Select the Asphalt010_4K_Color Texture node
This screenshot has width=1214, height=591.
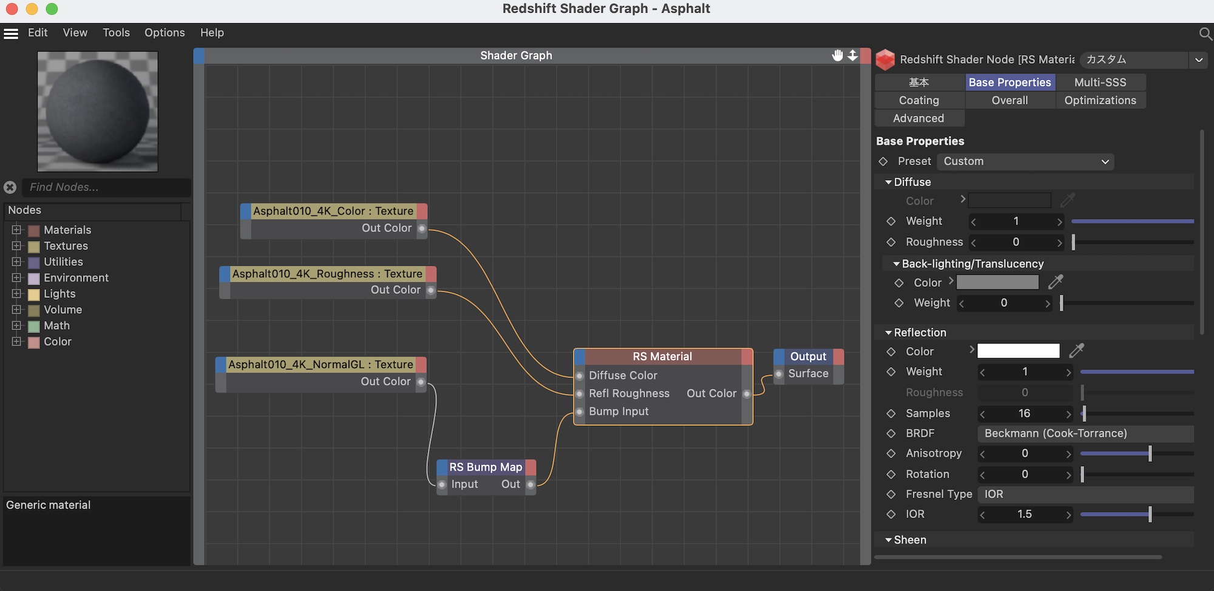tap(333, 211)
